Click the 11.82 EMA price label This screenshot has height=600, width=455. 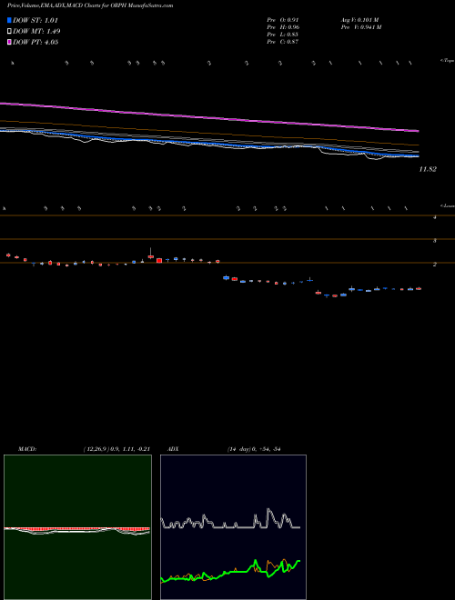pyautogui.click(x=428, y=169)
